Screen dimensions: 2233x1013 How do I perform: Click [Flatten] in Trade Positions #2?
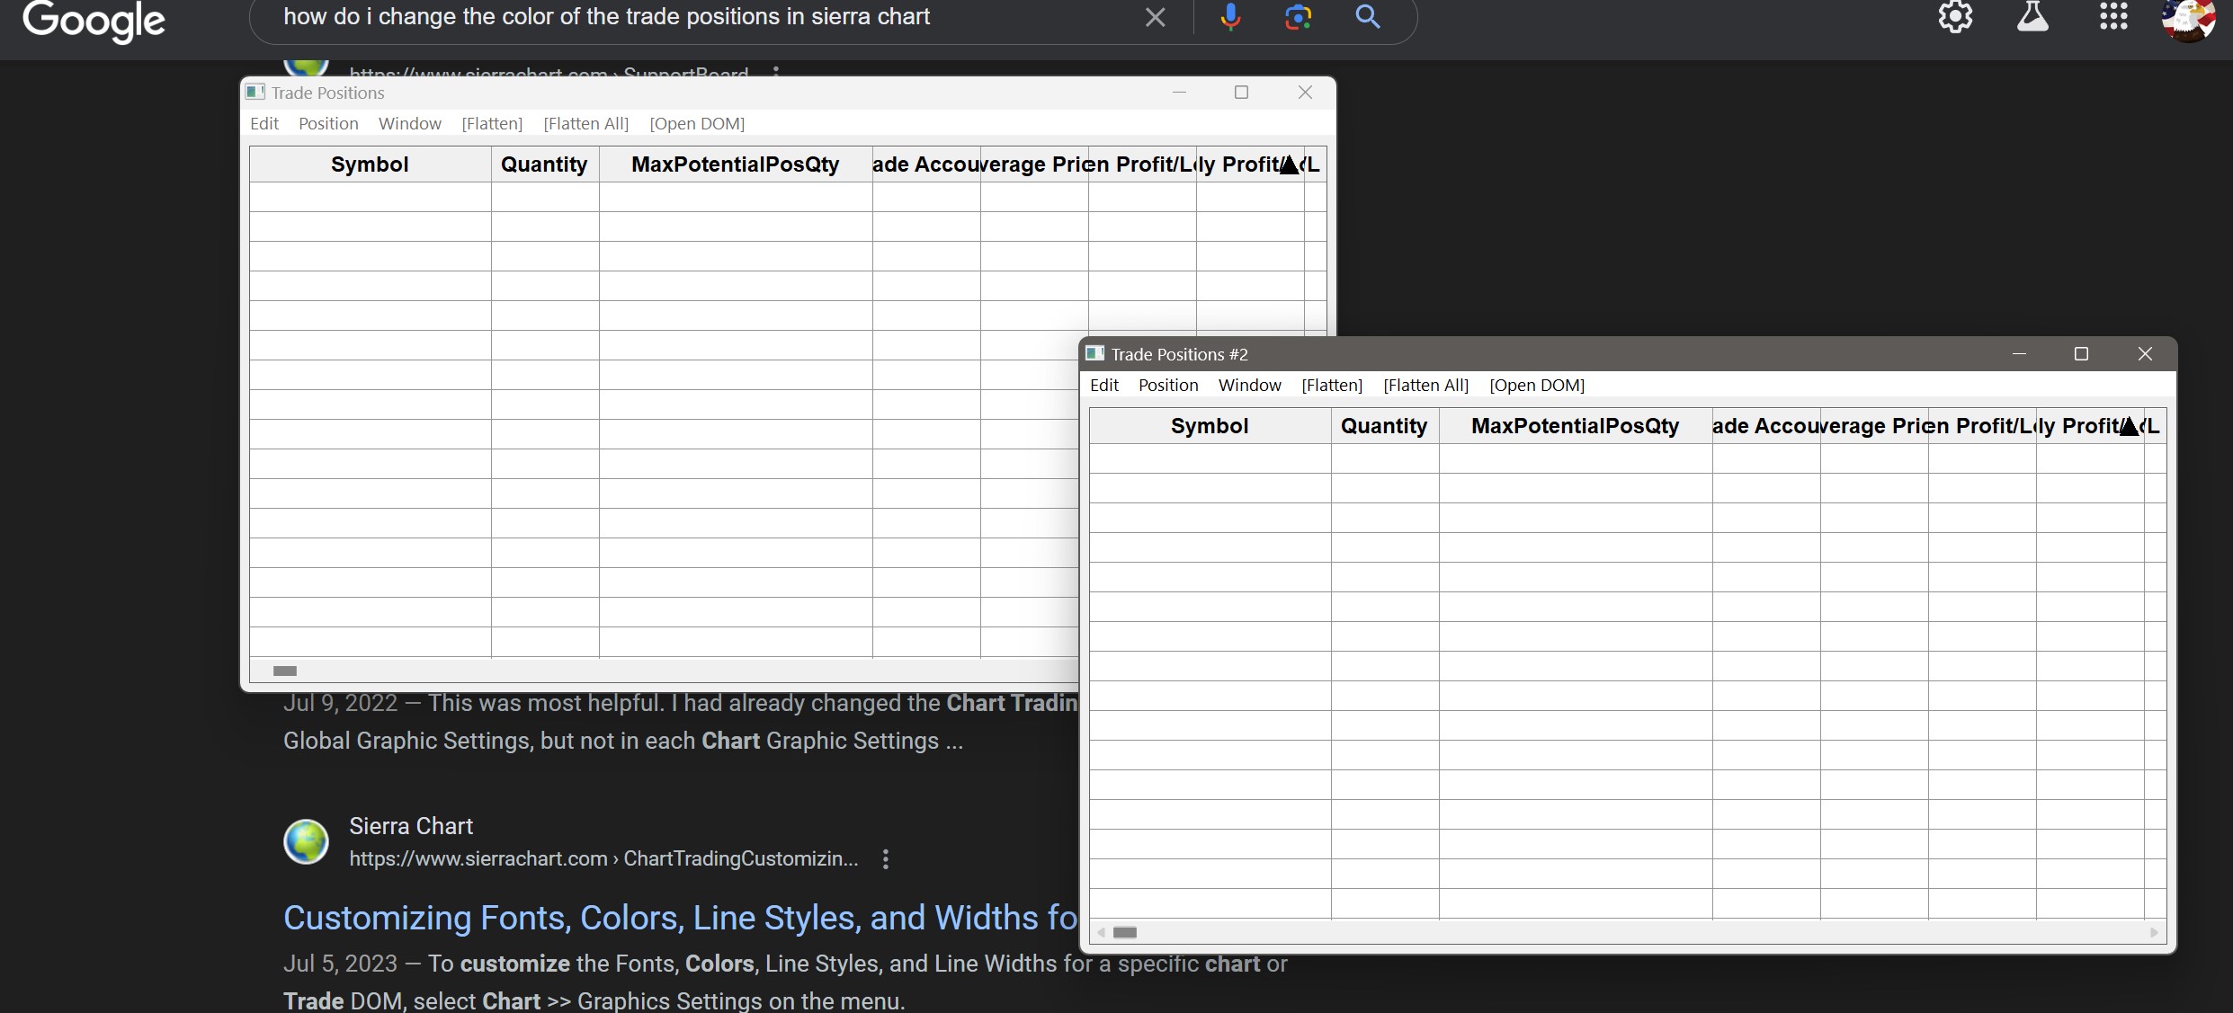tap(1331, 386)
